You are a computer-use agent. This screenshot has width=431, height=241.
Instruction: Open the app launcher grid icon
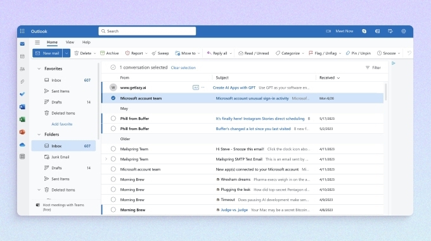22,31
